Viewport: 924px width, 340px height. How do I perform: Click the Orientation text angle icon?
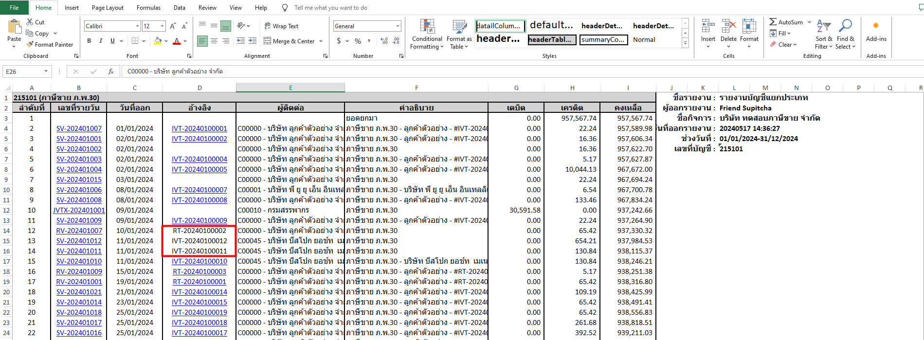point(241,26)
